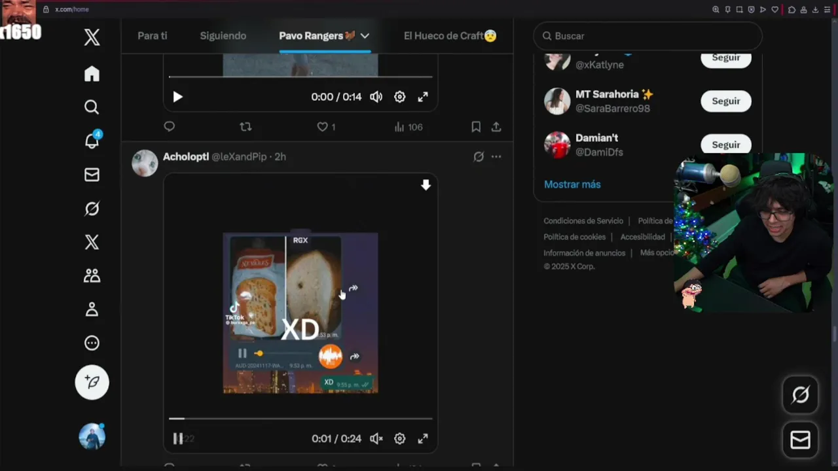Repost the post with 106 views
The height and width of the screenshot is (471, 838).
(246, 127)
